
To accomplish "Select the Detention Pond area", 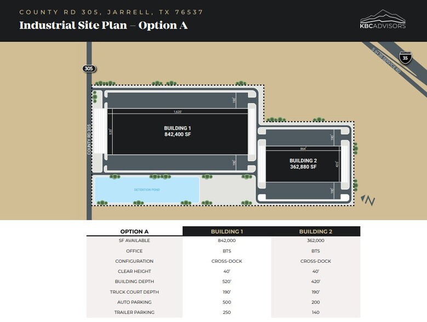I will (x=146, y=190).
